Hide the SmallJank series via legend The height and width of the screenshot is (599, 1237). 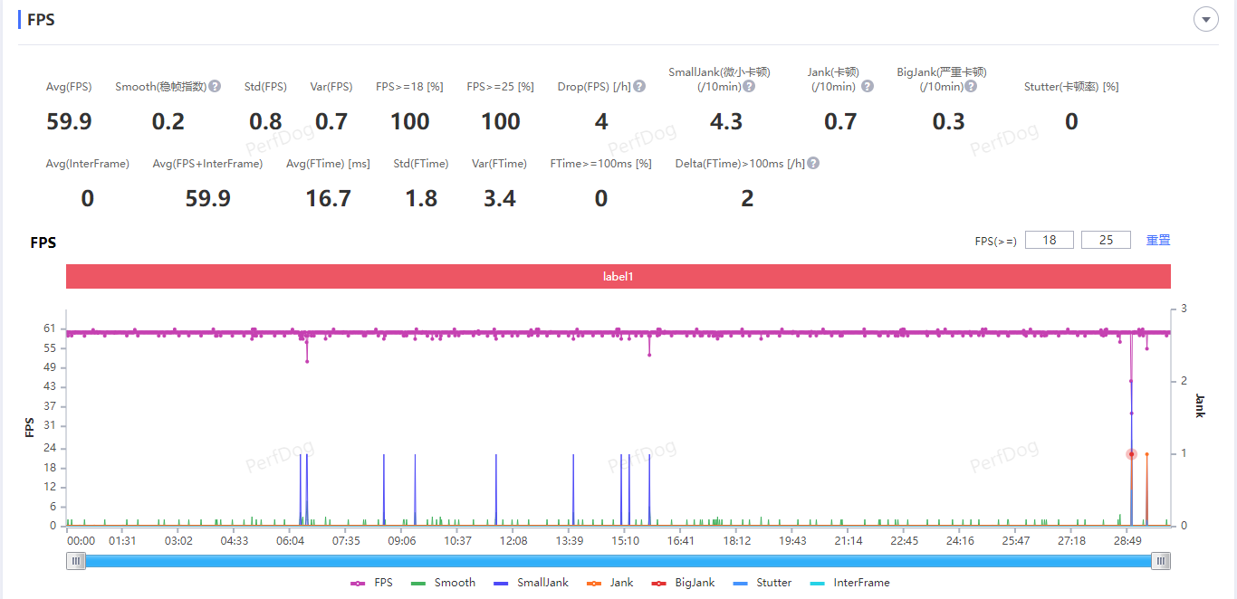[x=532, y=583]
